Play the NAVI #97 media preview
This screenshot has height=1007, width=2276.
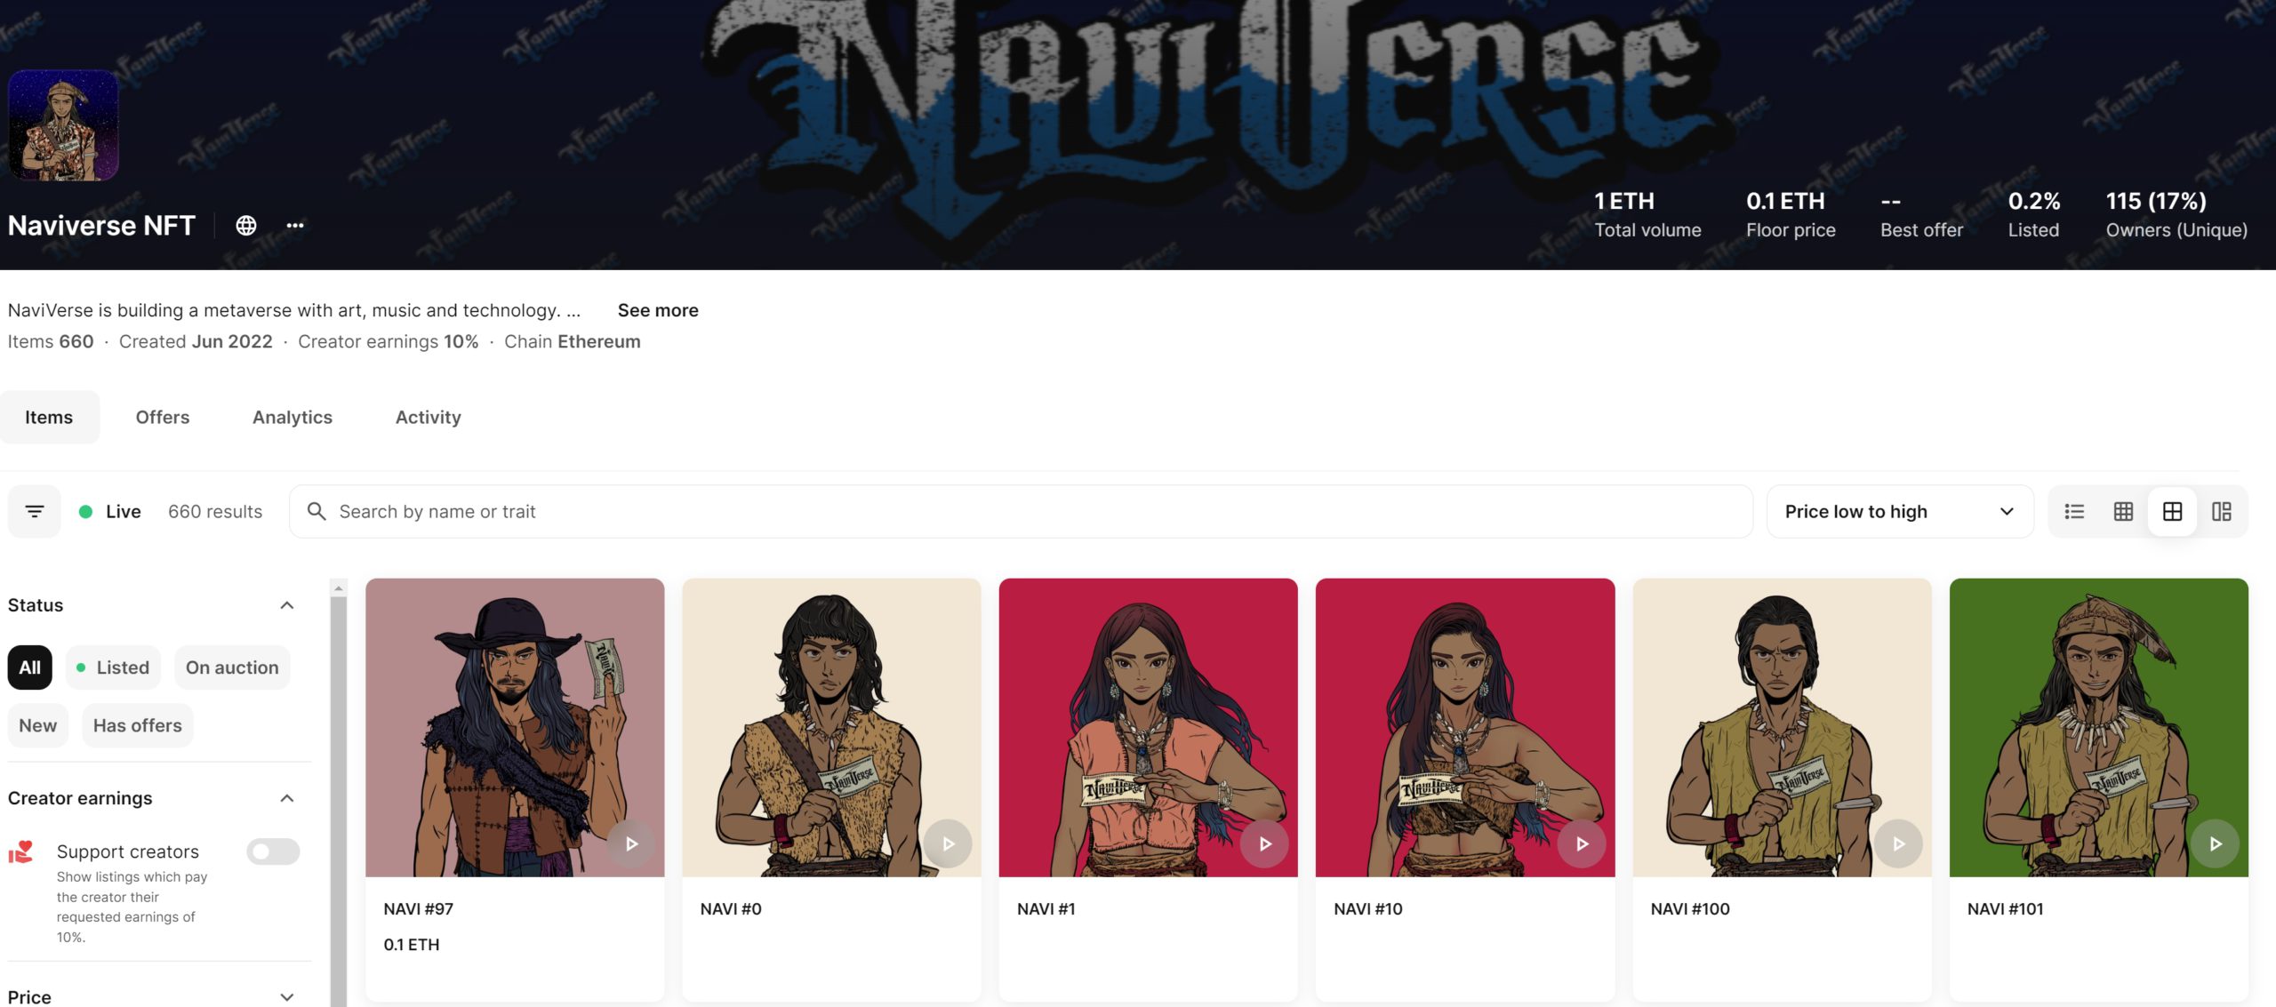click(x=631, y=843)
